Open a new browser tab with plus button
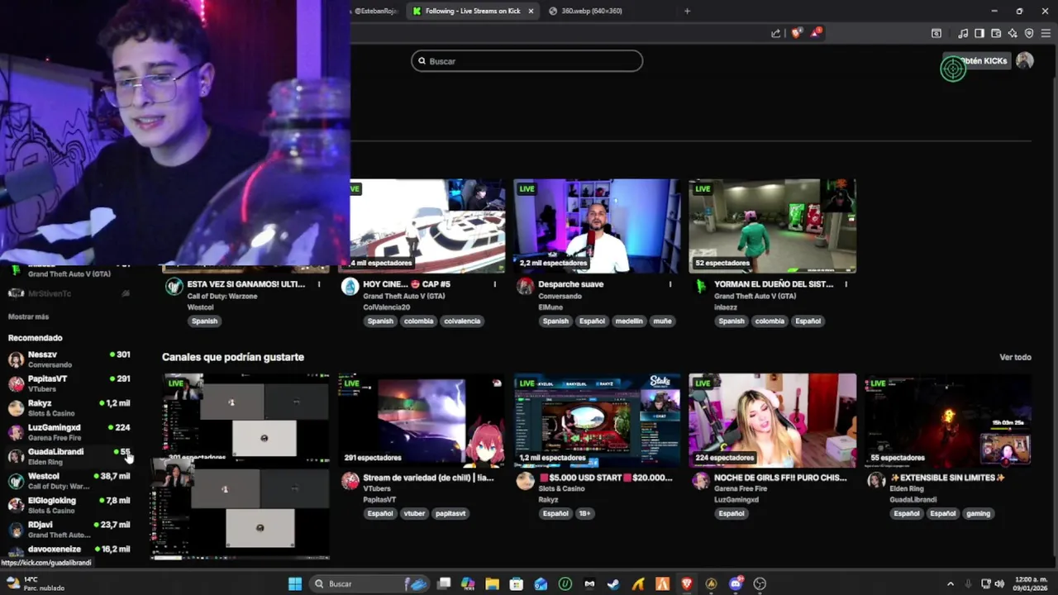This screenshot has width=1058, height=595. point(687,11)
